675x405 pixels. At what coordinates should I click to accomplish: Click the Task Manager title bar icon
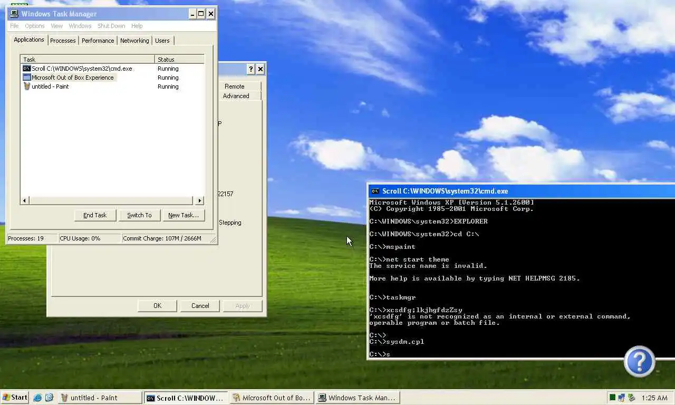[x=14, y=14]
